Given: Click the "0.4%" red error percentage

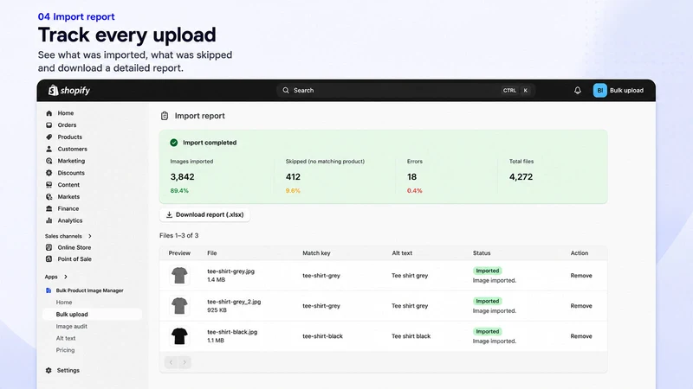Looking at the screenshot, I should [x=415, y=191].
